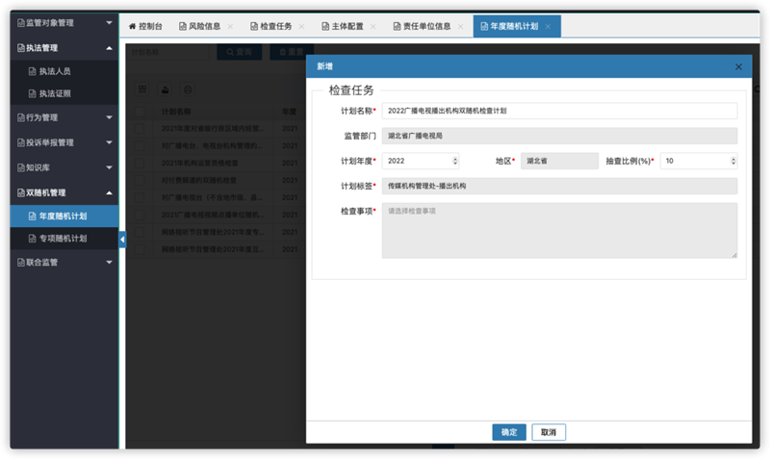Open 执法人员 in the sidebar
This screenshot has width=770, height=459.
55,71
